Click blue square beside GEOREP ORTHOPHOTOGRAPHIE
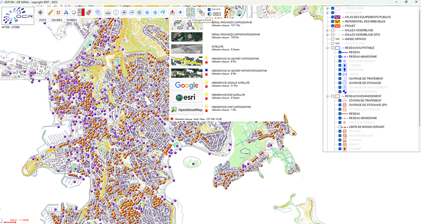421x224 pixels. 206,70
